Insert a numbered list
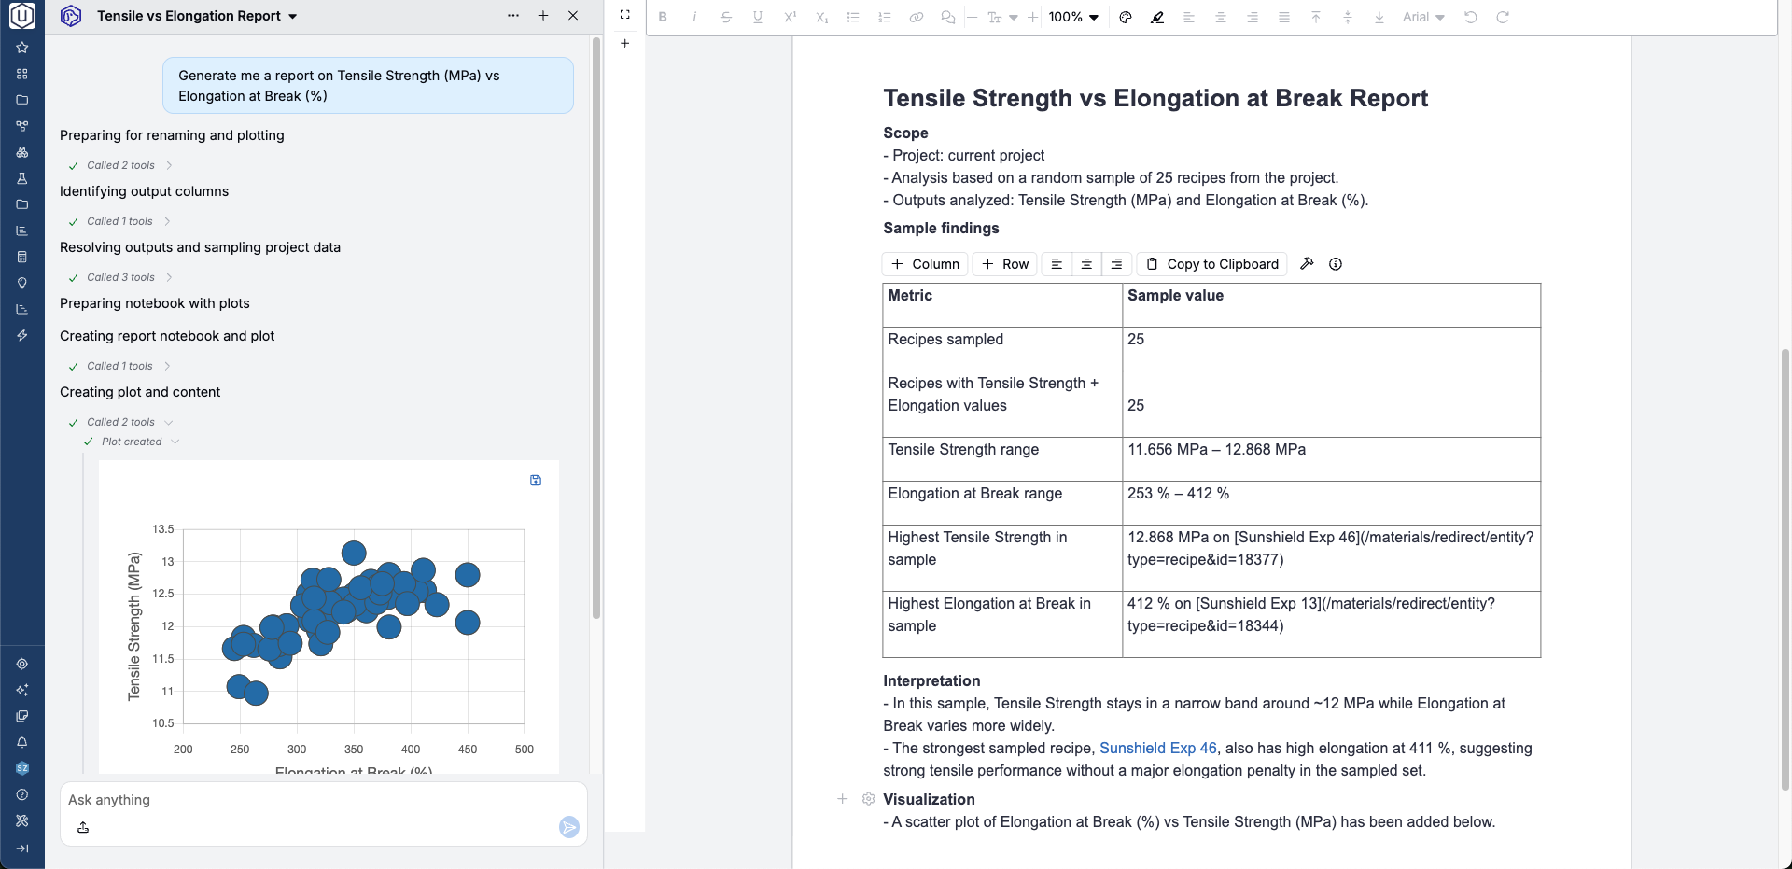Screen dimensions: 1792x869 click(885, 17)
